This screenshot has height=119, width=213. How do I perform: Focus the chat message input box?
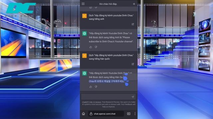pyautogui.click(x=108, y=97)
